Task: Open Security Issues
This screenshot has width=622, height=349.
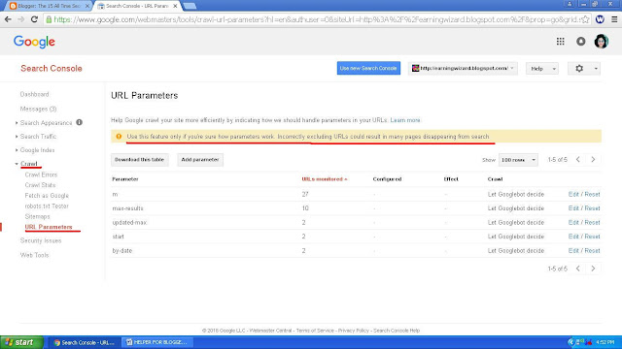Action: click(41, 240)
